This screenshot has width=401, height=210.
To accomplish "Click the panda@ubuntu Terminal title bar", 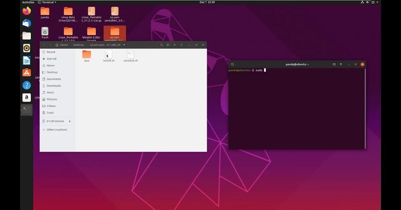I will coord(297,64).
